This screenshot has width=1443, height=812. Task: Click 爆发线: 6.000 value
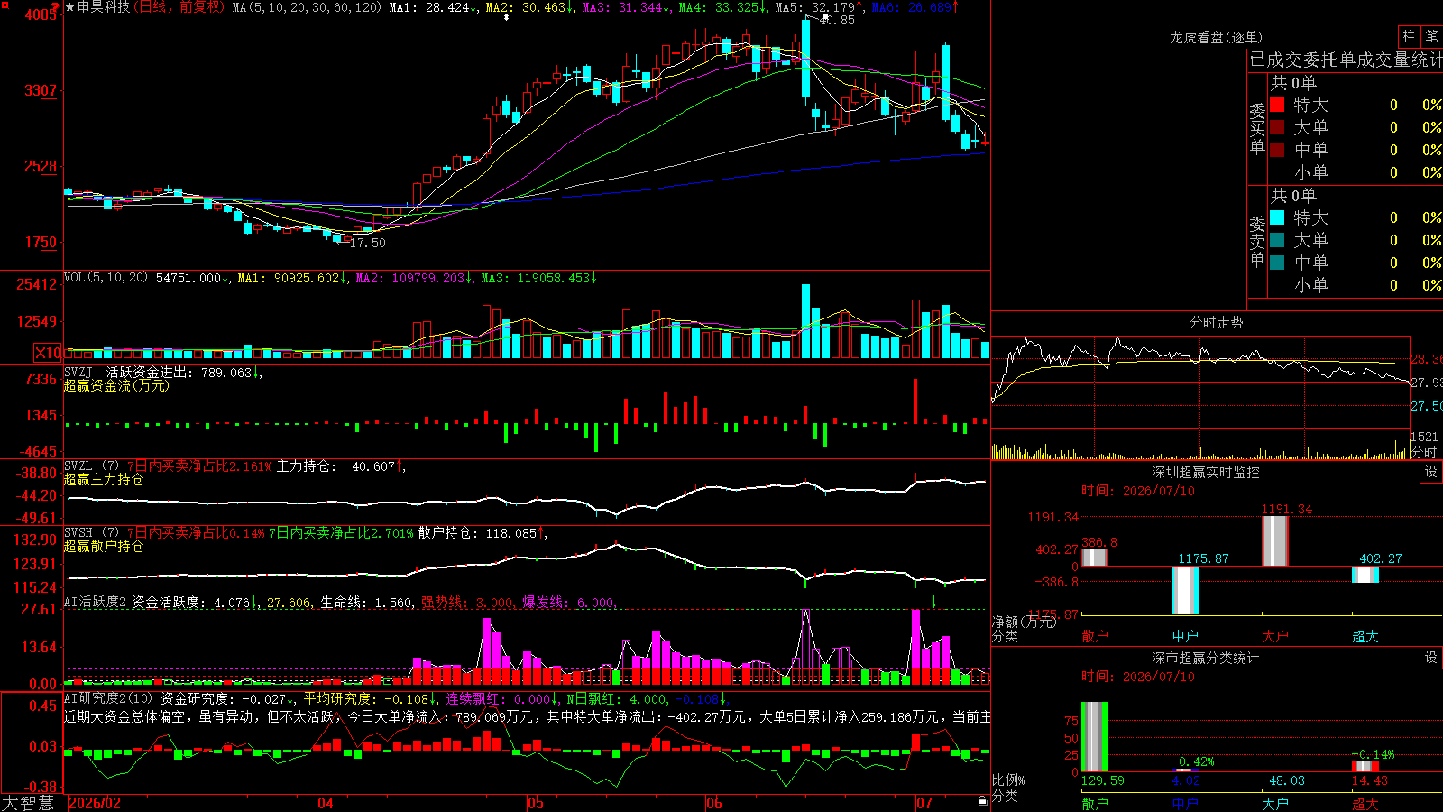click(569, 602)
